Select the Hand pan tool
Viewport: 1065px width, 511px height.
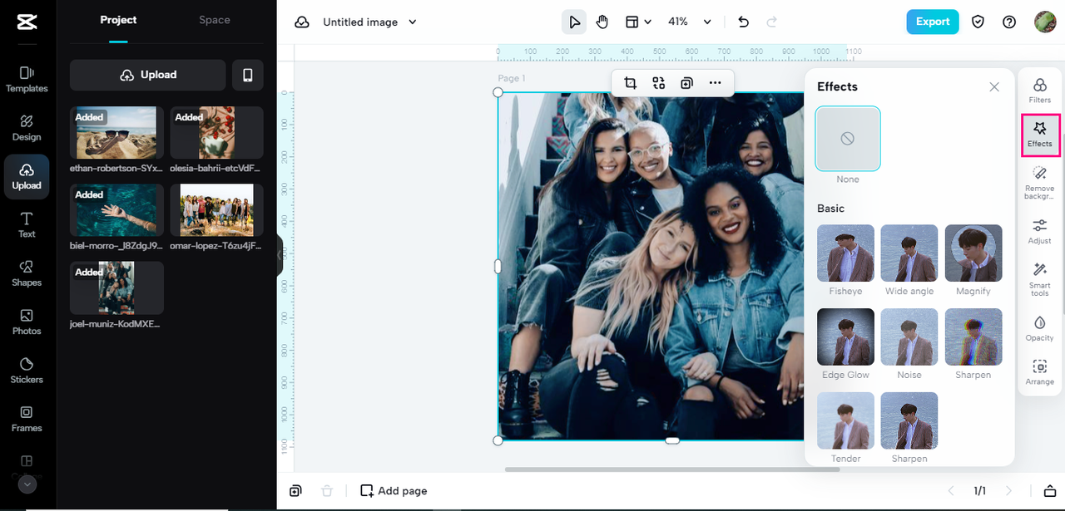point(602,22)
